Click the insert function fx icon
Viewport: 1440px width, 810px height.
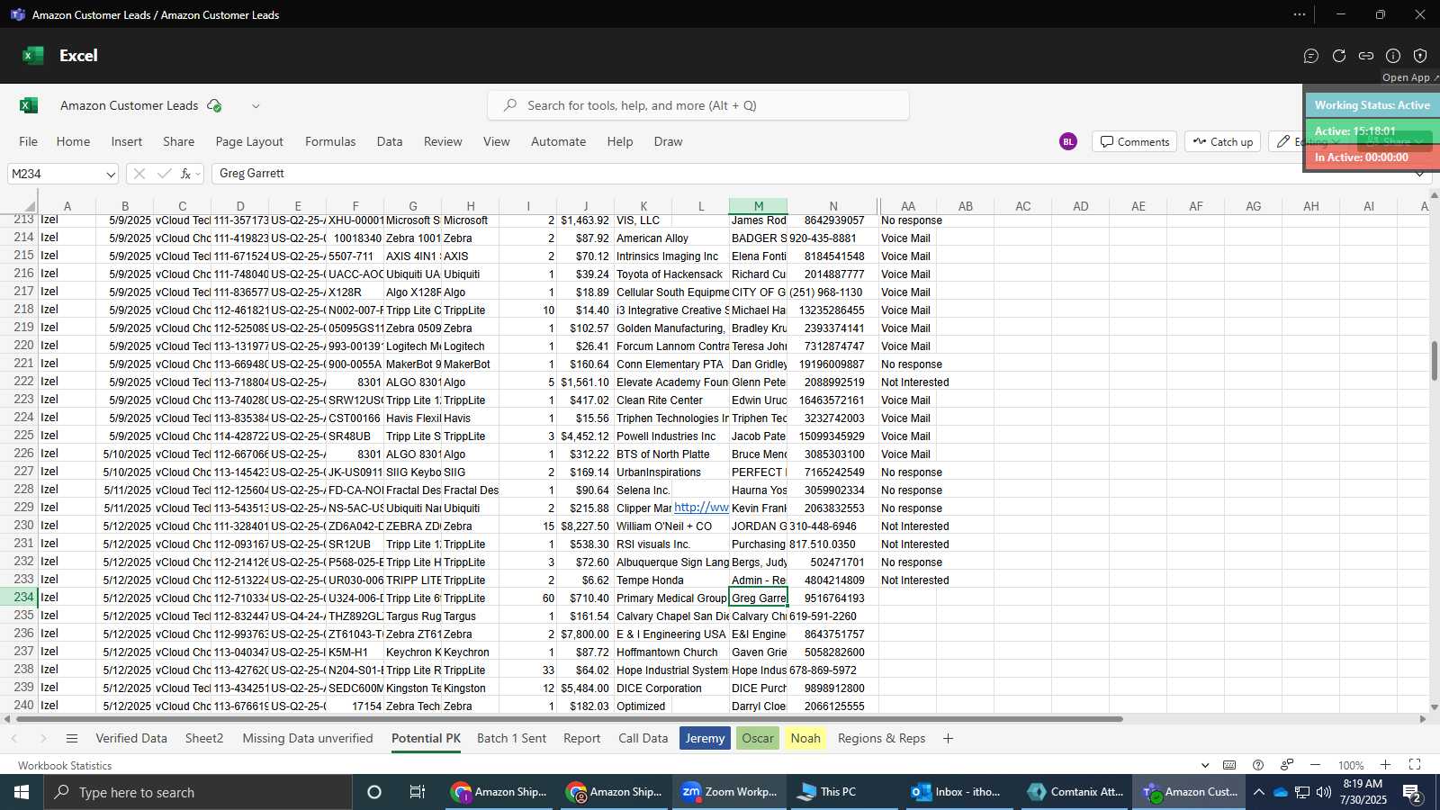pyautogui.click(x=185, y=174)
